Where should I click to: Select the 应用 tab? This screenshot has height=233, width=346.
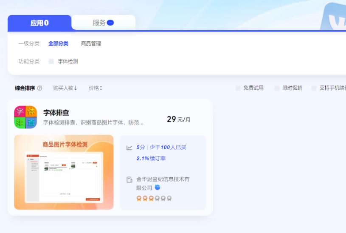pyautogui.click(x=39, y=23)
